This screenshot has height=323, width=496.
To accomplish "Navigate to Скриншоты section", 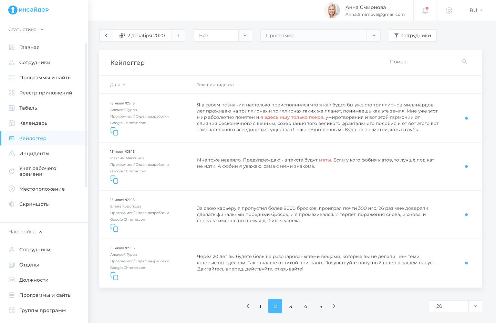I will [x=34, y=204].
